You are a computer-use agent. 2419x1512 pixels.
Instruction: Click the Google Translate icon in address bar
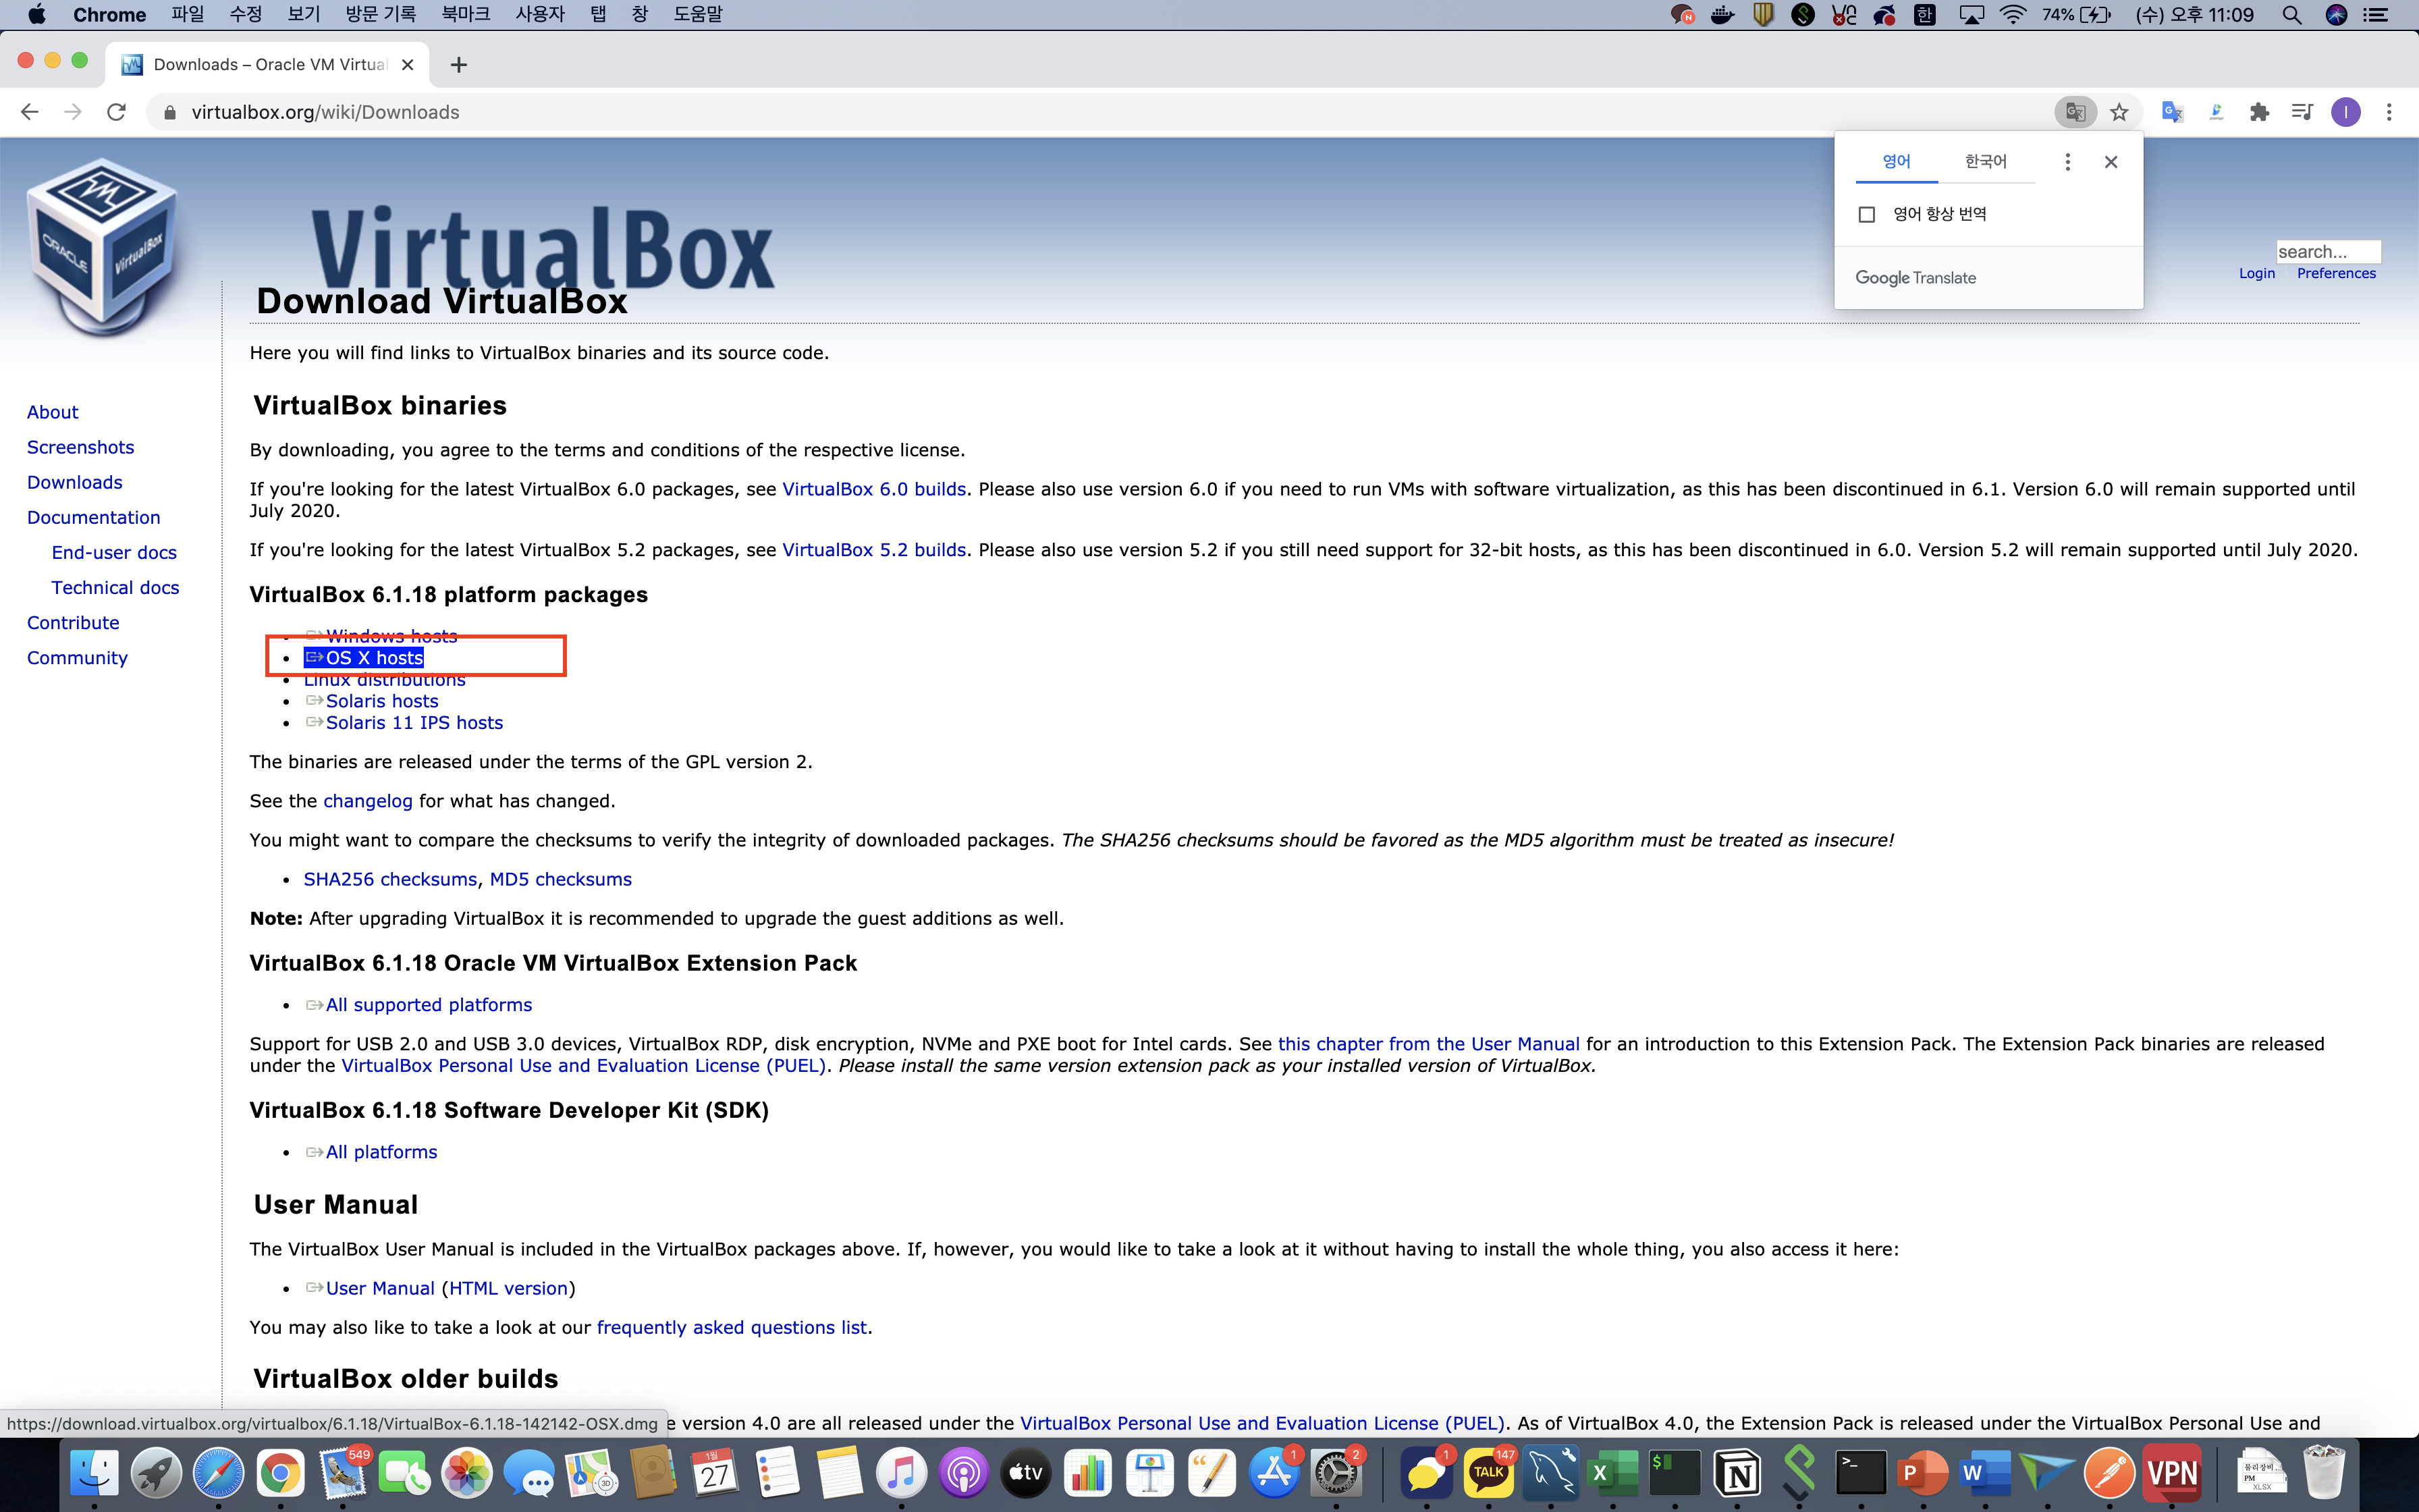point(2075,112)
